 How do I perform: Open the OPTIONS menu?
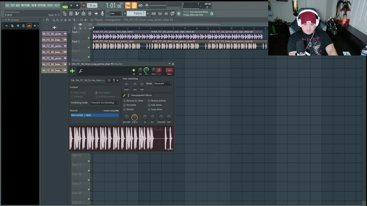(x=42, y=5)
